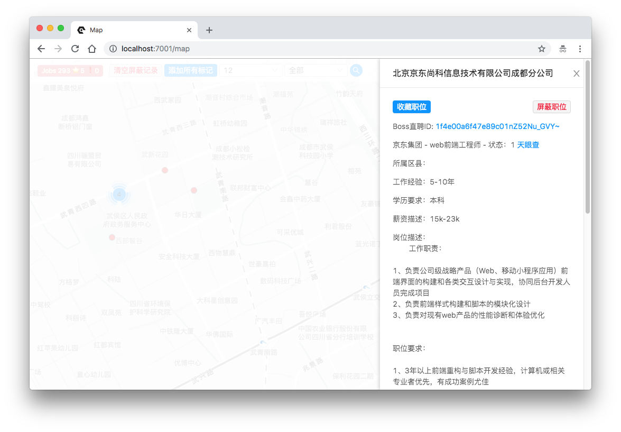Image resolution: width=621 pixels, height=432 pixels.
Task: View site information for localhost
Action: point(113,49)
